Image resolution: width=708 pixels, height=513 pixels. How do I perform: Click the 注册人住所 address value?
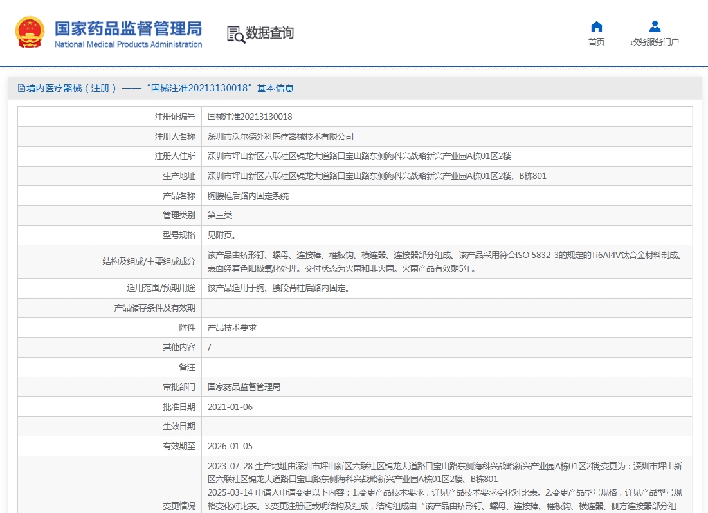click(359, 156)
